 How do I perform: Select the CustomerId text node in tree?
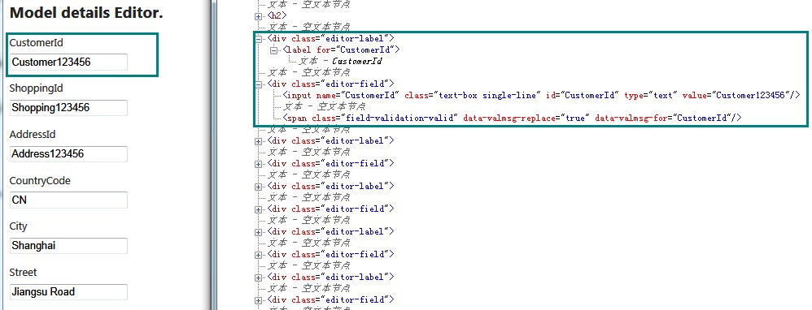[341, 62]
